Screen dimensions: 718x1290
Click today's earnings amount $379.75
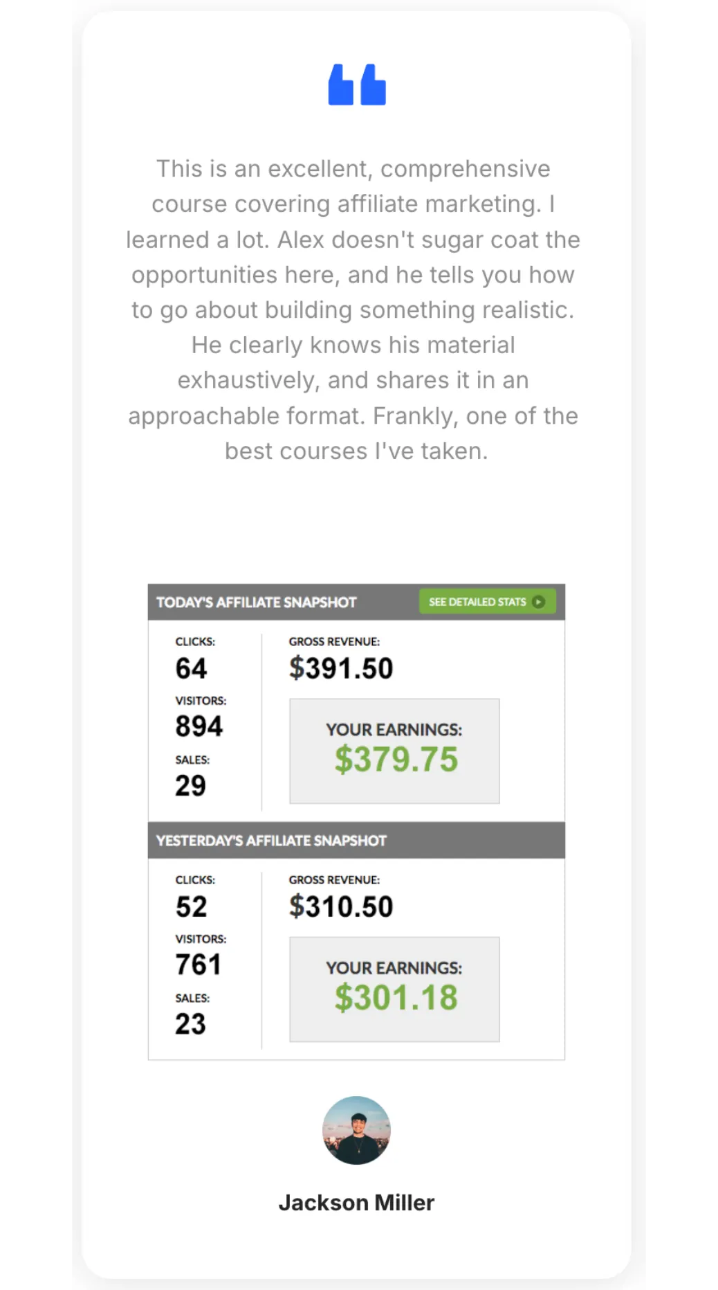pos(396,760)
